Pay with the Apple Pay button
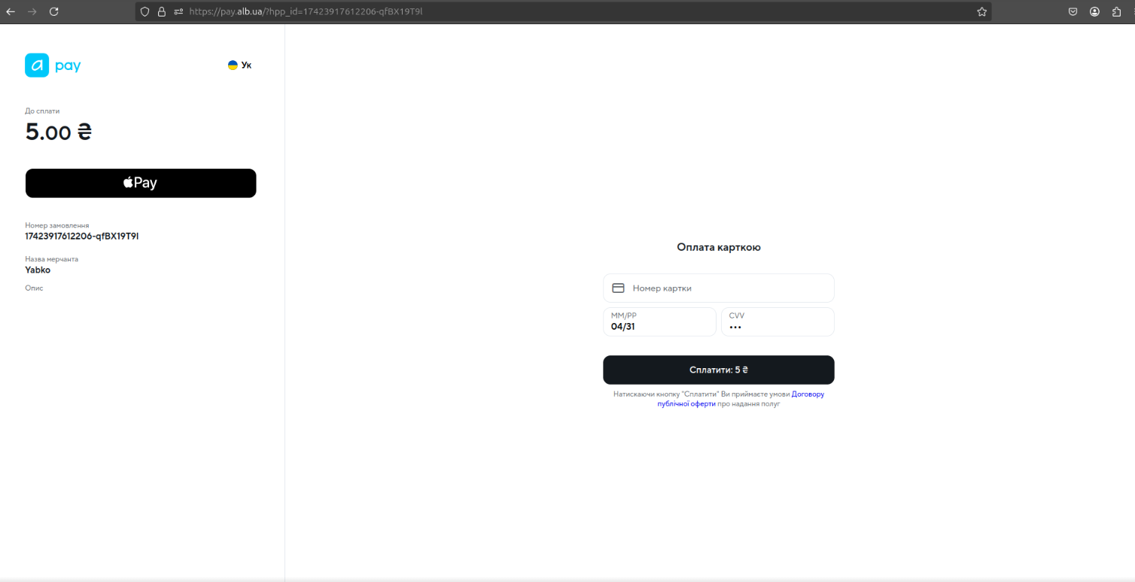The image size is (1135, 582). coord(141,183)
